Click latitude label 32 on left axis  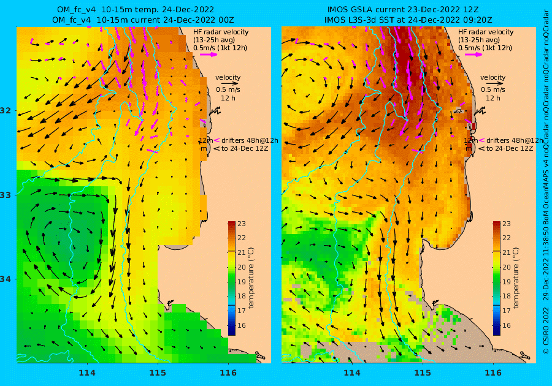[6, 111]
